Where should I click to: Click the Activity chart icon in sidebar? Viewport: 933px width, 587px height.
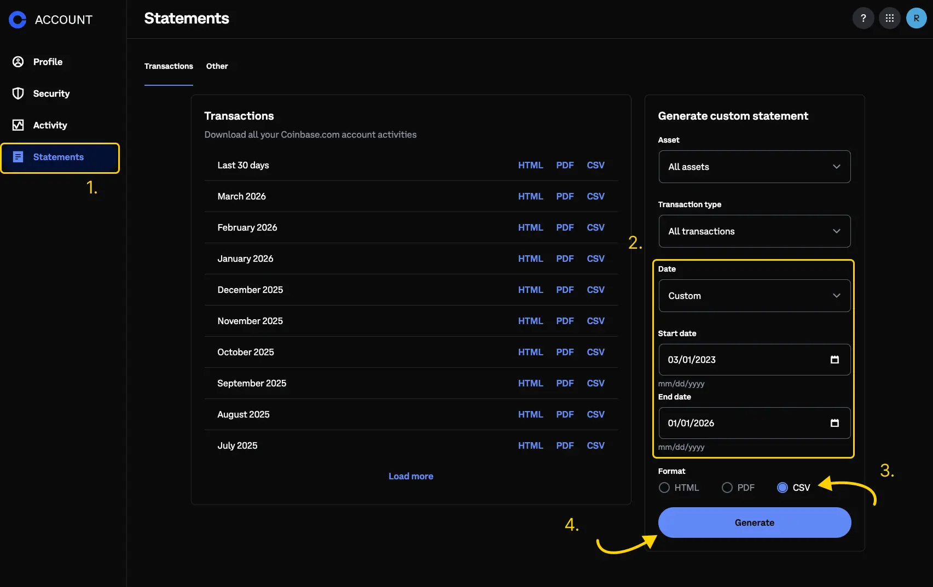18,125
